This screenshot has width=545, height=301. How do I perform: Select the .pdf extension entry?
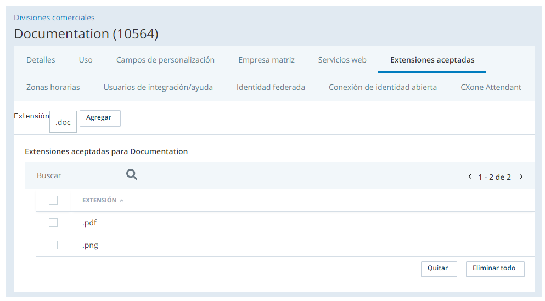[89, 223]
